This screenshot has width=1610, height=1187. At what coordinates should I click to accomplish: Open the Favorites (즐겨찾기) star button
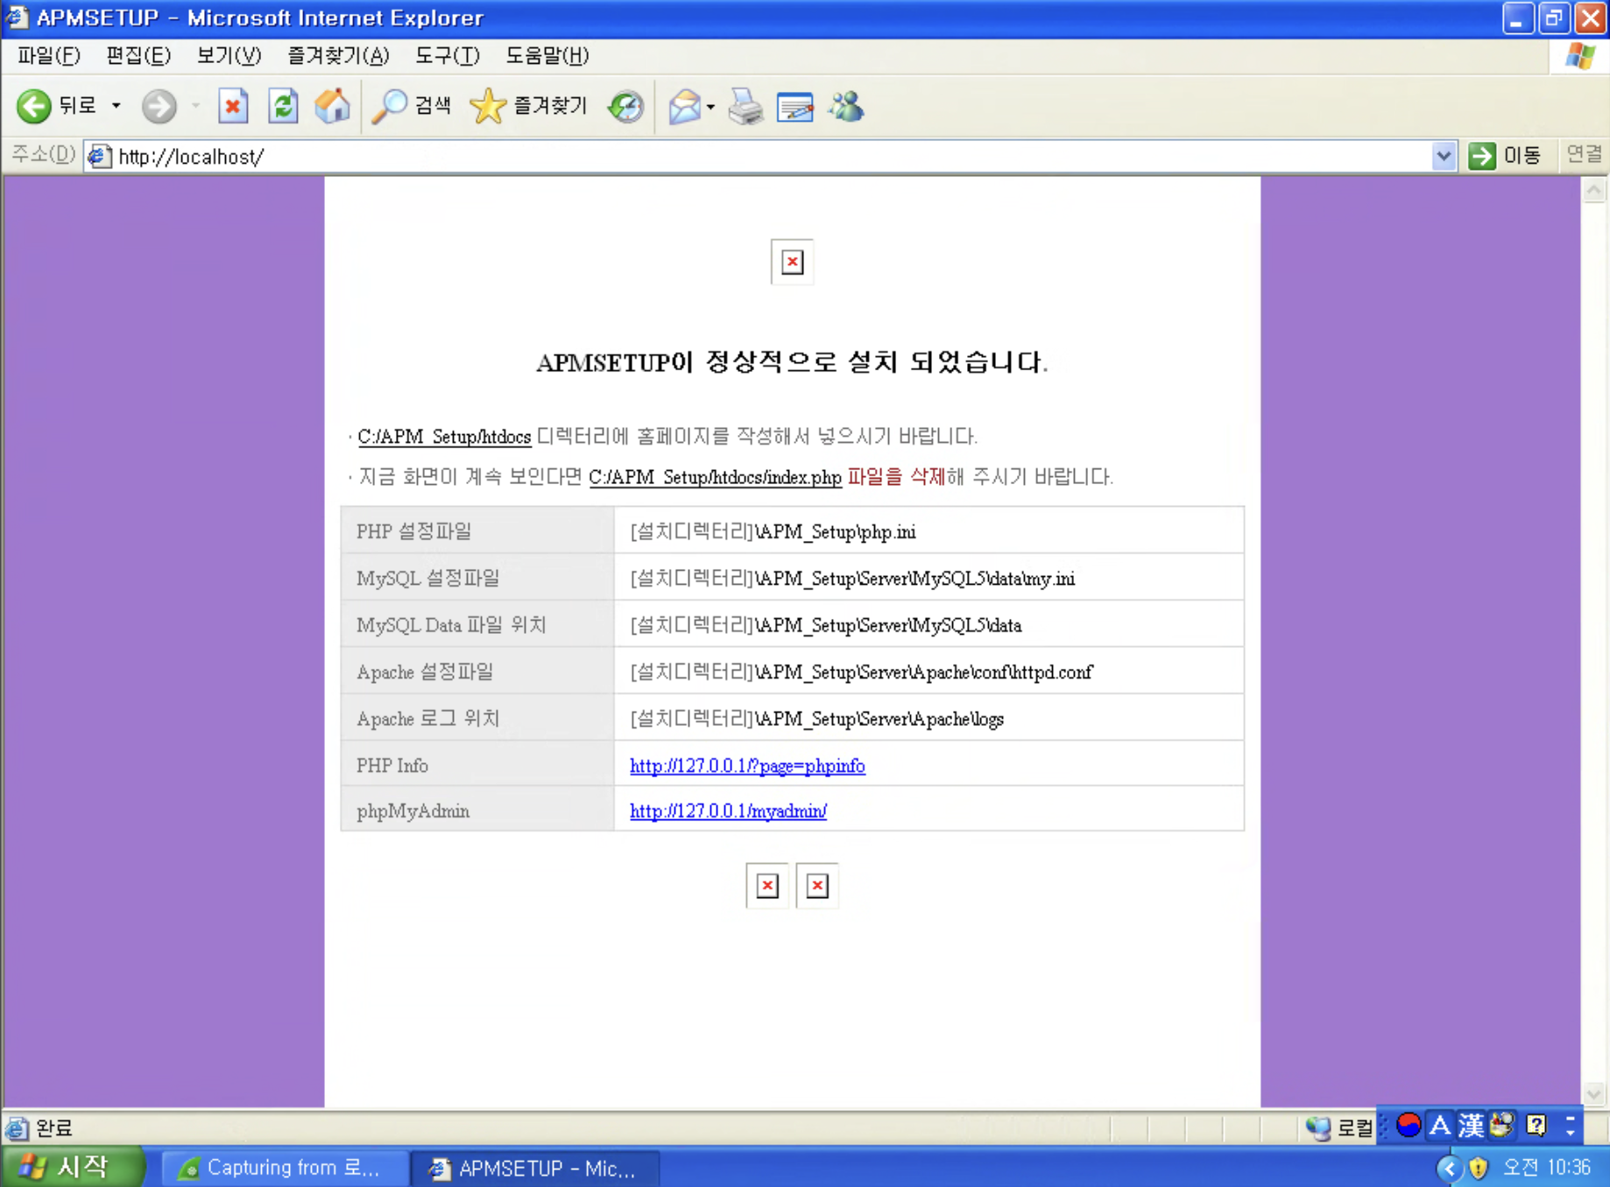tap(528, 107)
